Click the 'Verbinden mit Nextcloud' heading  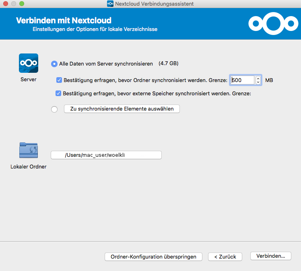pos(64,21)
